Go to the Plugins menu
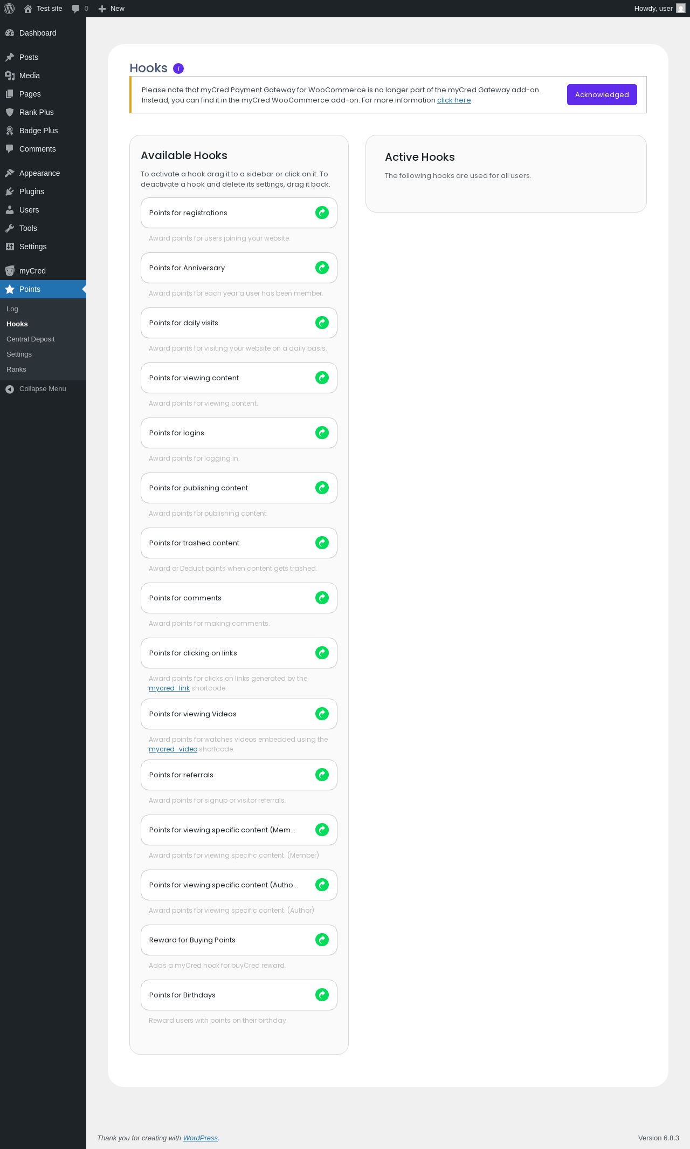The height and width of the screenshot is (1149, 690). 32,191
